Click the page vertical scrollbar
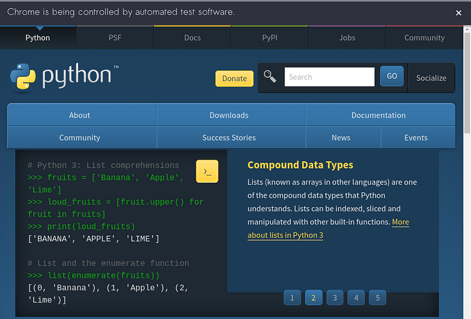 [x=467, y=82]
